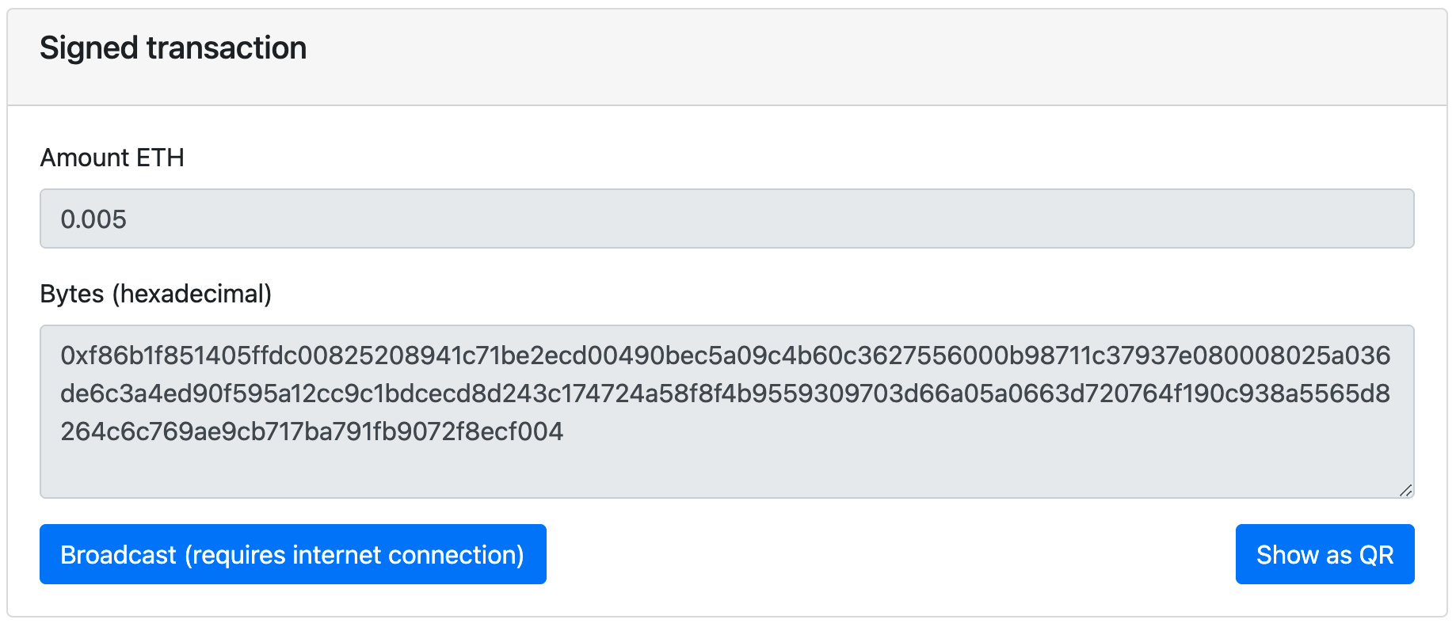This screenshot has height=627, width=1456.
Task: Click the Signed transaction heading
Action: click(173, 48)
